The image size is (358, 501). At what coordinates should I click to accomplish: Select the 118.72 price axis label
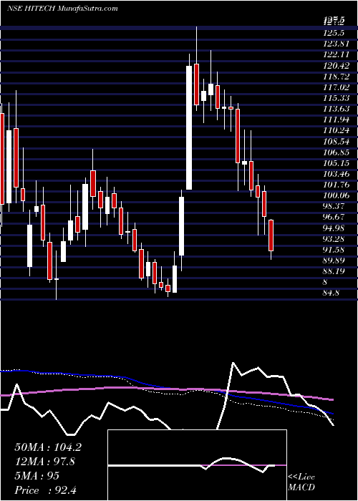click(337, 76)
